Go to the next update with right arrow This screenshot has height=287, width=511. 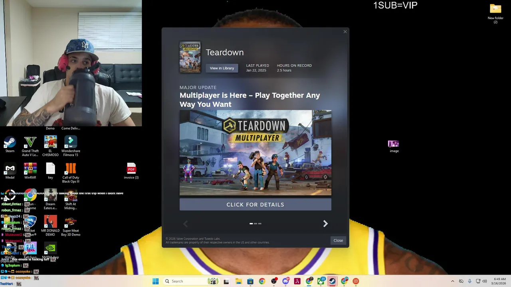[x=325, y=224]
